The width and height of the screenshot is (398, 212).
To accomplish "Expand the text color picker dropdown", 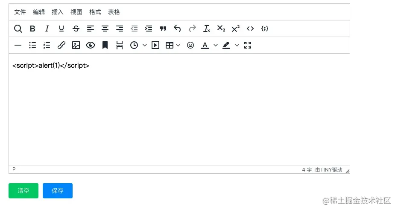I will [216, 45].
